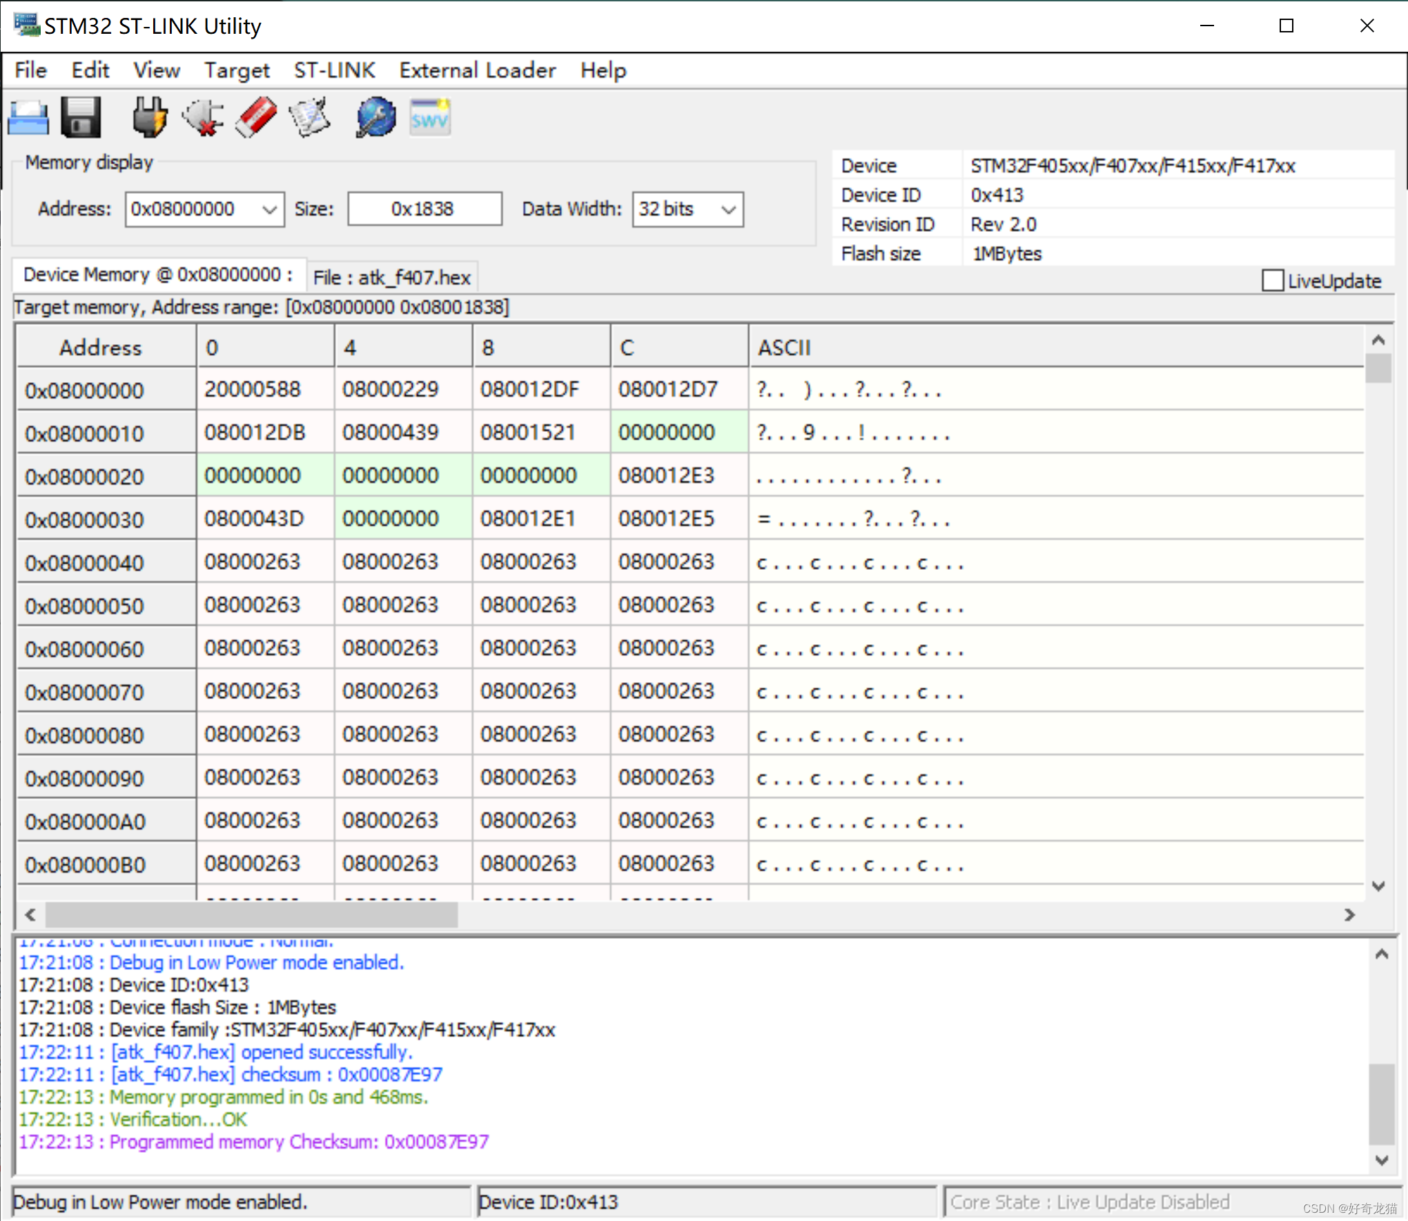Click the Program verify toolbar icon
The height and width of the screenshot is (1221, 1408).
click(309, 118)
